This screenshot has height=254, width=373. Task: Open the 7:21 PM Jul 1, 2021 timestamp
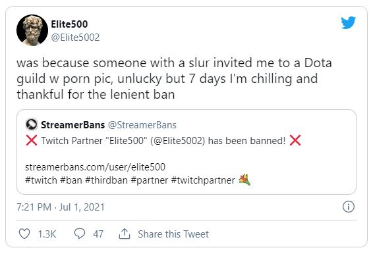click(61, 207)
